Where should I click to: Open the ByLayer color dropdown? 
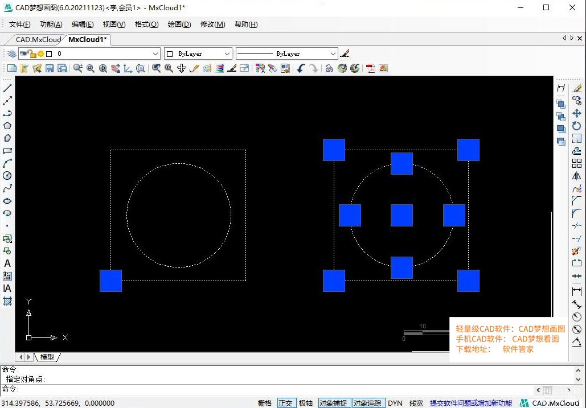[x=227, y=53]
